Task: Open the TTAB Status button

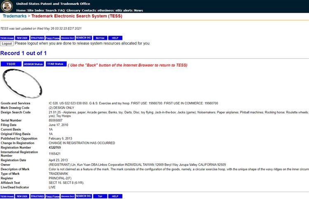Action: click(x=56, y=64)
